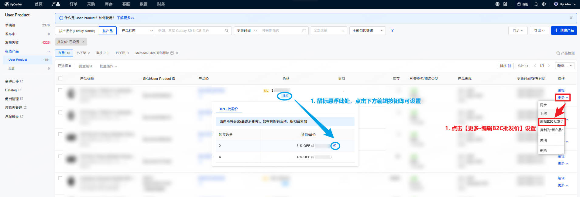Open the language globe icon
This screenshot has width=580, height=197.
(x=497, y=4)
